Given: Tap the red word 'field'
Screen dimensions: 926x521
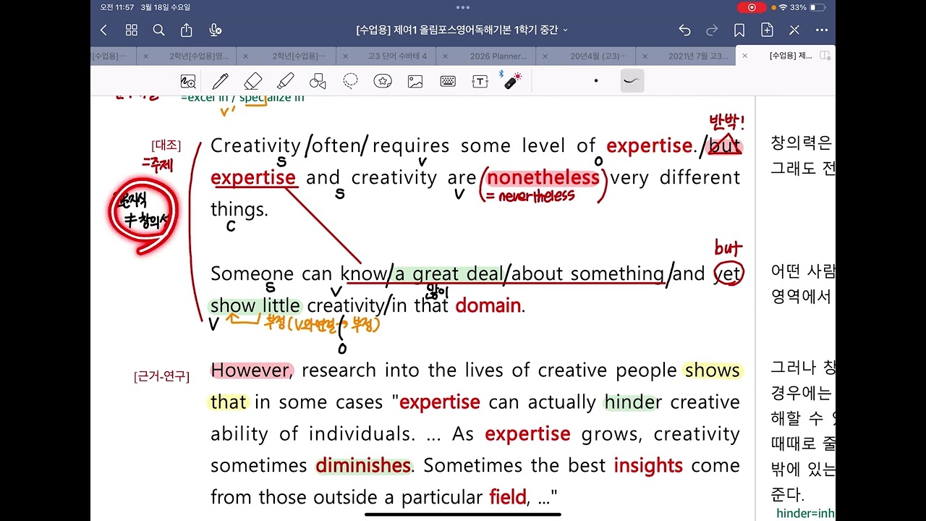Looking at the screenshot, I should click(507, 498).
